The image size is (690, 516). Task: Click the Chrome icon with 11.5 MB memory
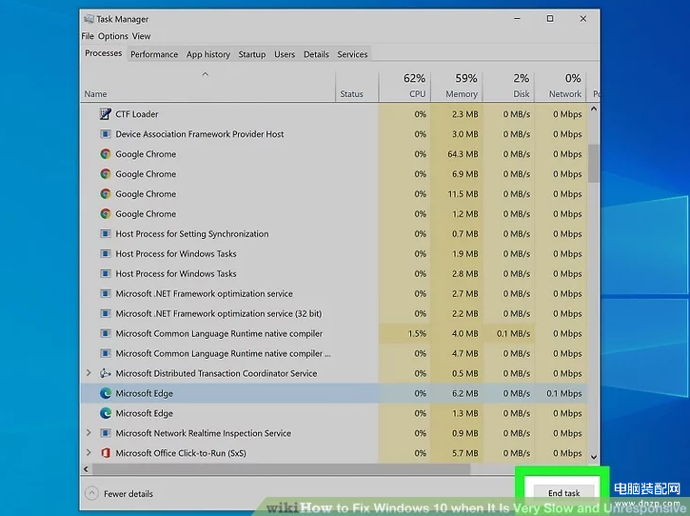coord(106,193)
